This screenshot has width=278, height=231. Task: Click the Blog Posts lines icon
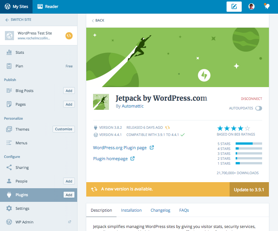(9, 91)
